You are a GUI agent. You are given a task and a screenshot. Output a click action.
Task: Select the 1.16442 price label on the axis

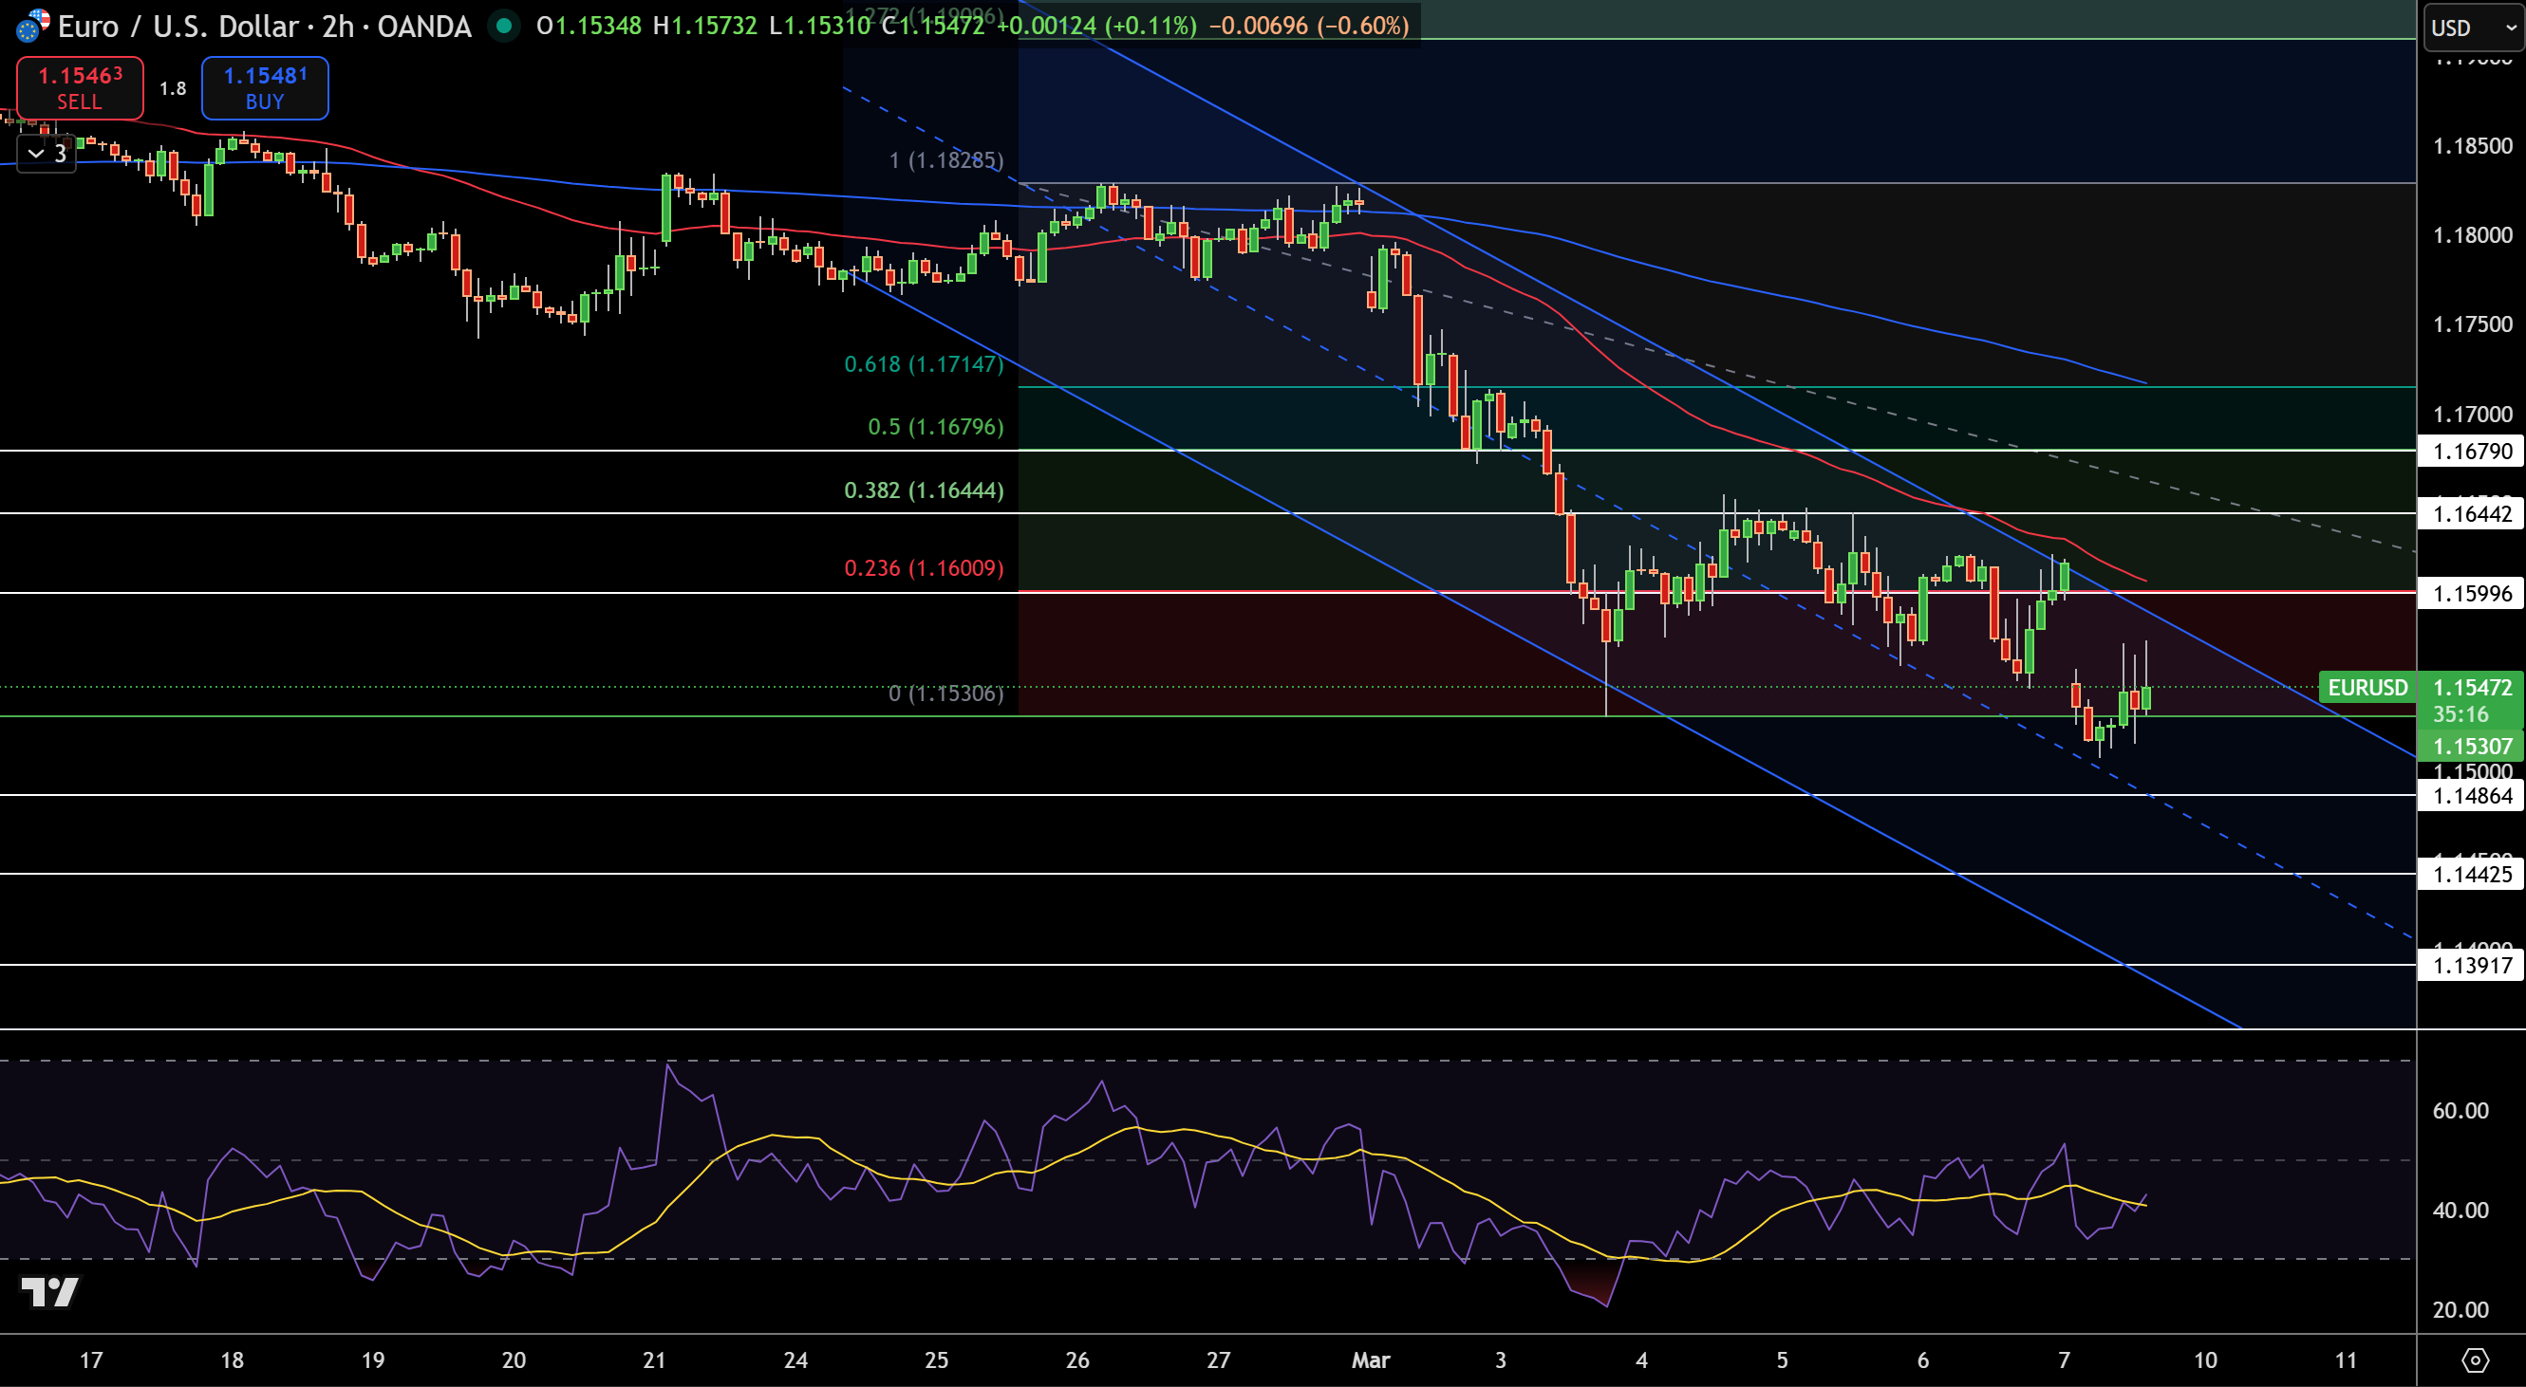[2472, 513]
